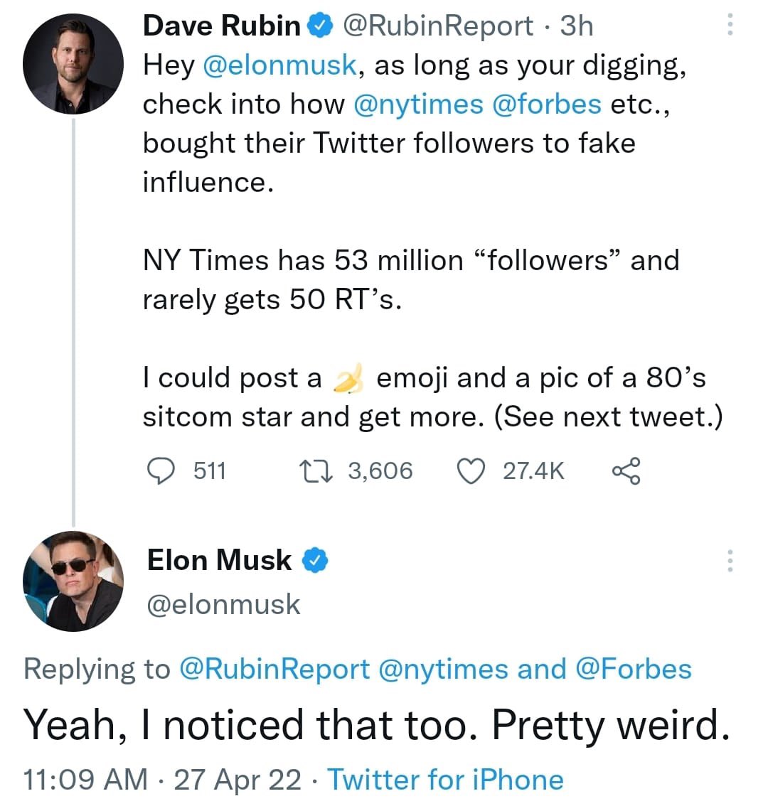Click the @elonmusk mention in Rubin's tweet

(280, 65)
